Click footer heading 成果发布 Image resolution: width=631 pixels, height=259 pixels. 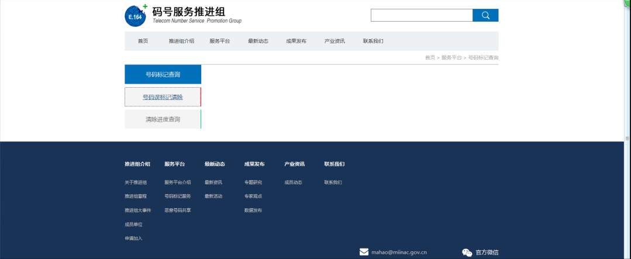tap(254, 164)
